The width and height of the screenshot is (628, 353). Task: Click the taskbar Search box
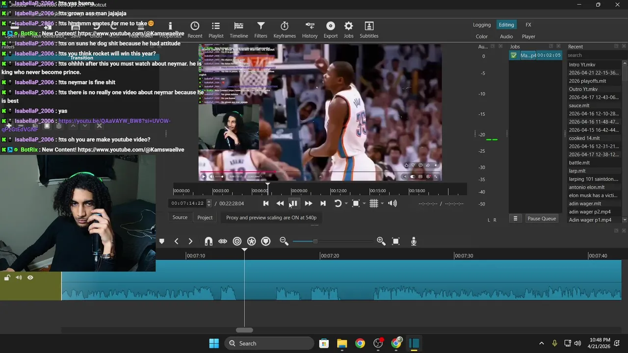[x=270, y=343]
